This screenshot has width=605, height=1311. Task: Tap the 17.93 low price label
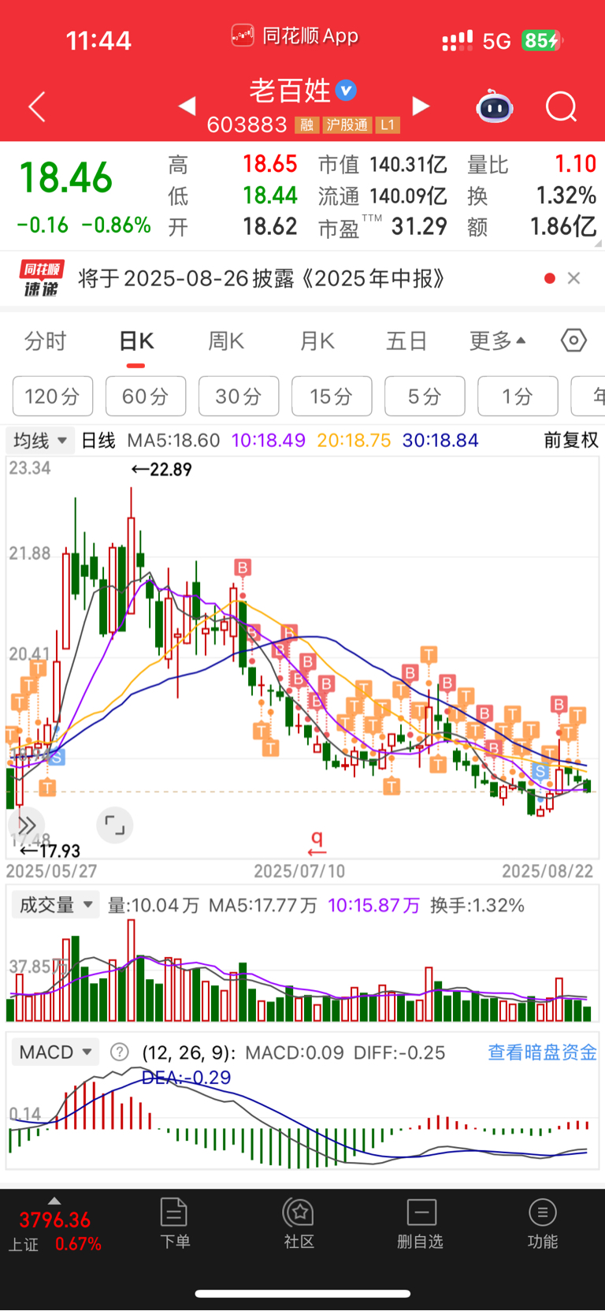pyautogui.click(x=50, y=851)
